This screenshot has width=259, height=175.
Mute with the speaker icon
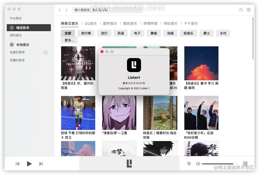198,164
